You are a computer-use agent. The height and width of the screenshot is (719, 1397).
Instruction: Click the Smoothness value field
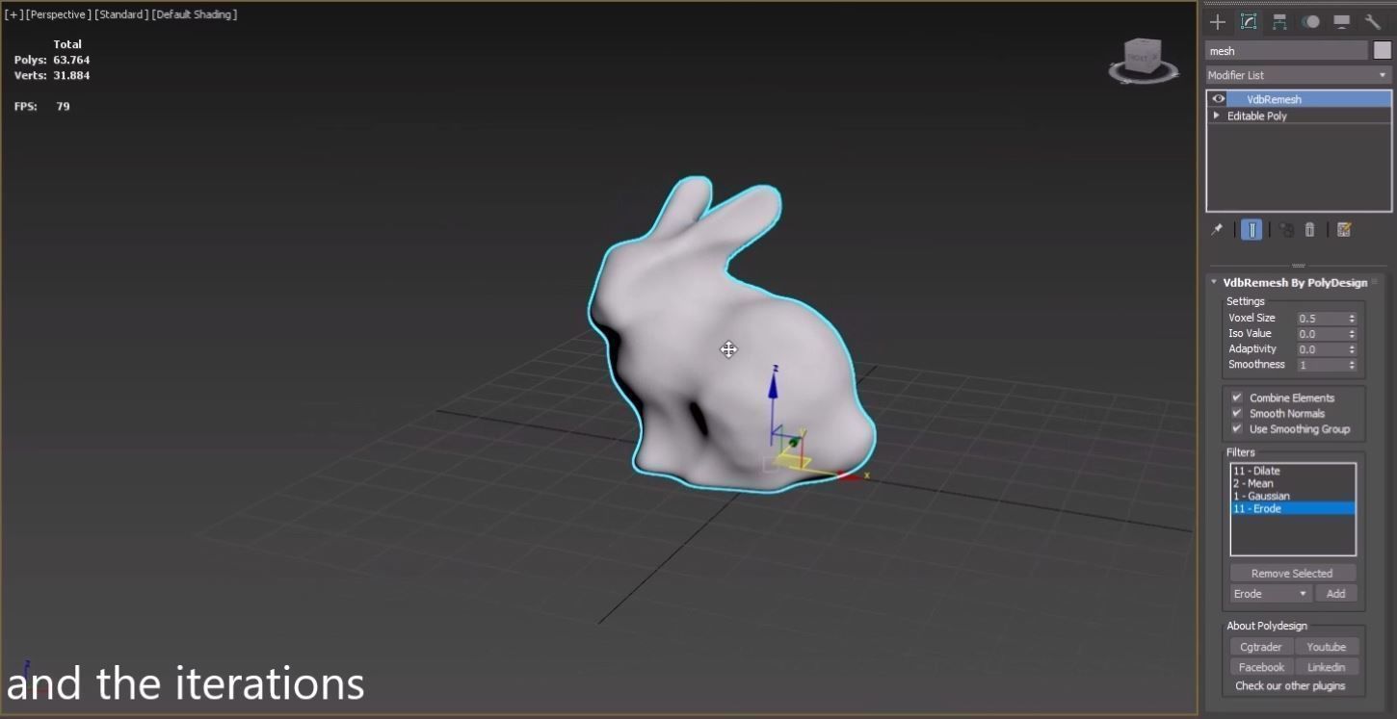(x=1321, y=365)
